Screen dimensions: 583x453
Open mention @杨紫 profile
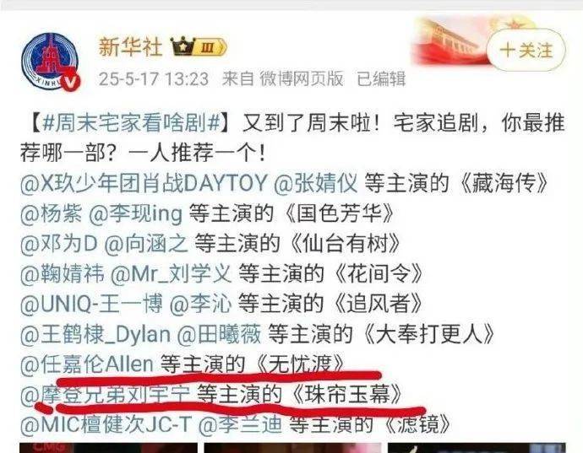(52, 214)
